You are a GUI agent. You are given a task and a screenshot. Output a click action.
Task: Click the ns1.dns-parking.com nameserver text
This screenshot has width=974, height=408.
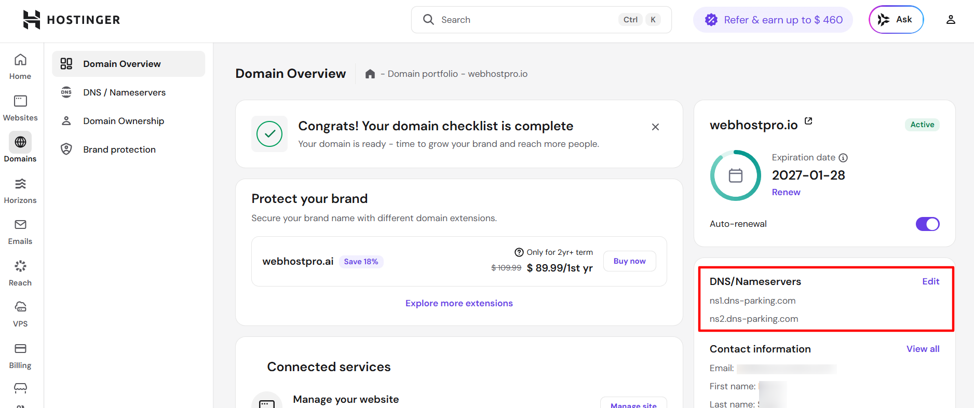(752, 301)
